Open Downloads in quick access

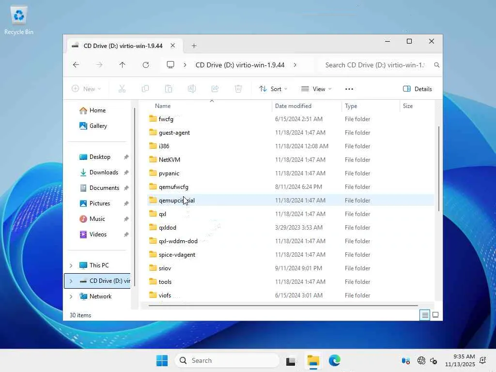[x=99, y=172]
